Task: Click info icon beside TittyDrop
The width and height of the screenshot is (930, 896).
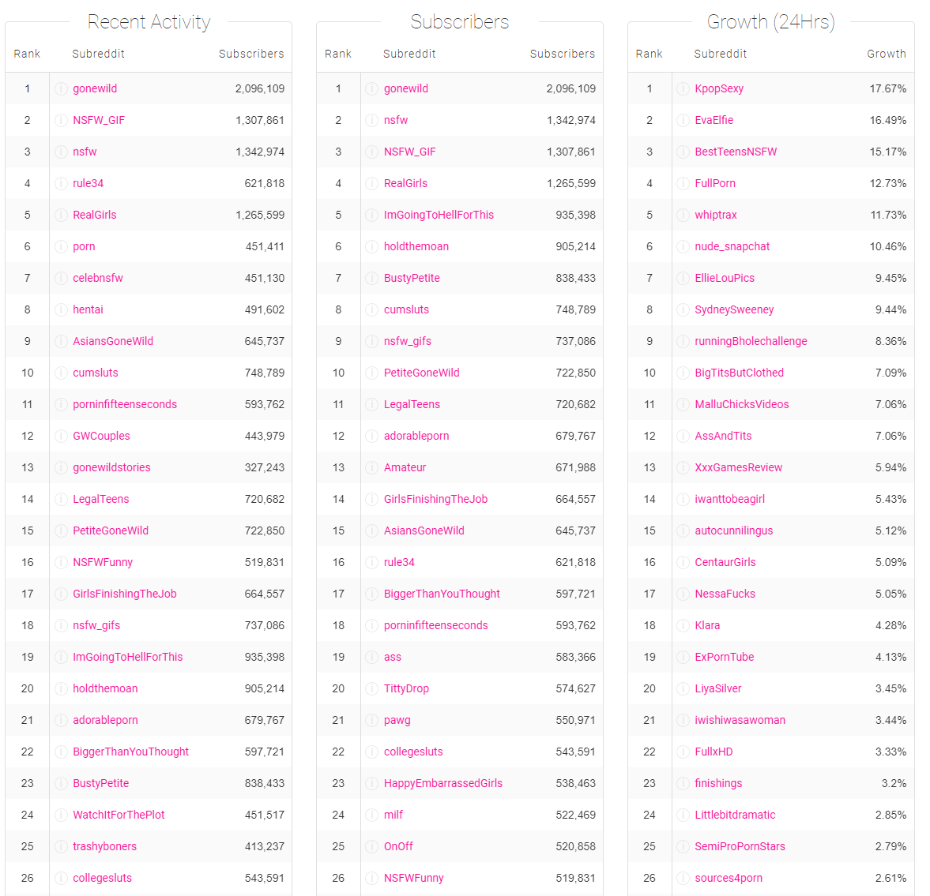Action: [371, 688]
